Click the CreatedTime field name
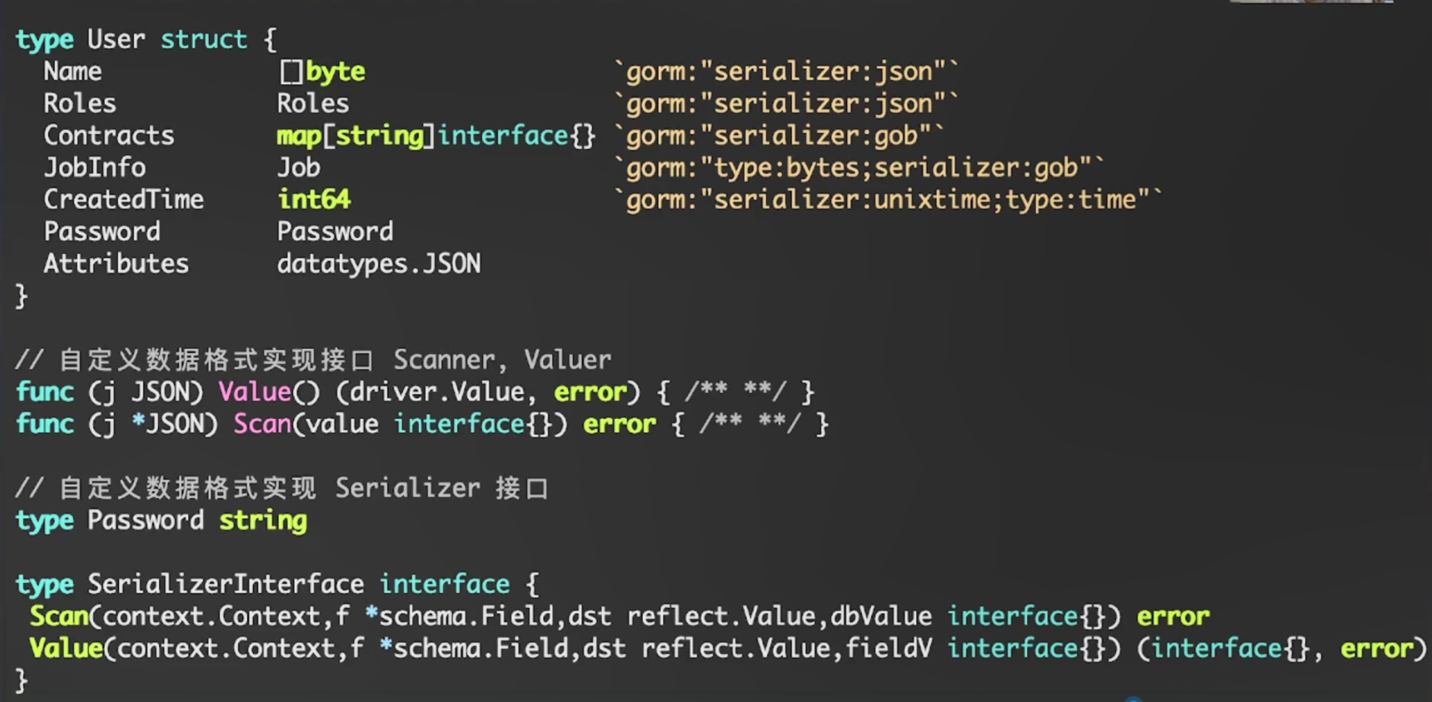This screenshot has height=702, width=1432. (x=123, y=200)
